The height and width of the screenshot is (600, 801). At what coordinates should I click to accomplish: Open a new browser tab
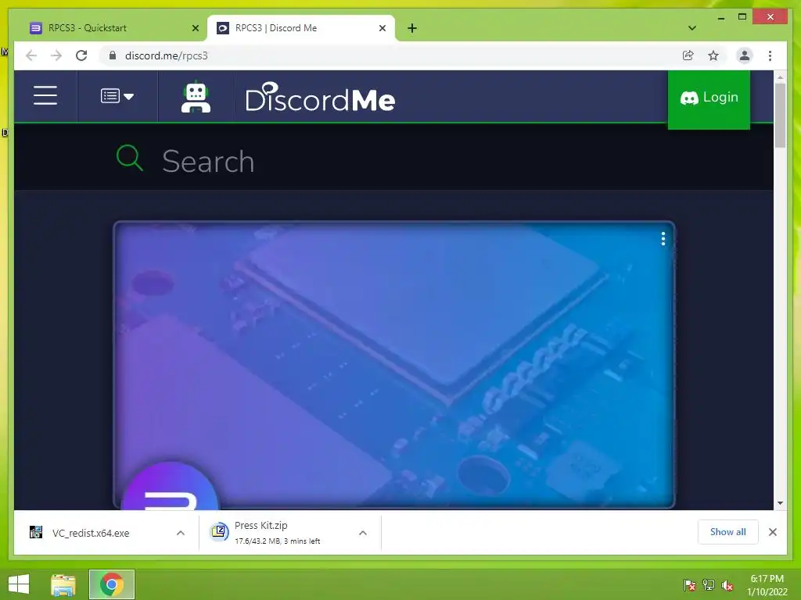tap(412, 28)
